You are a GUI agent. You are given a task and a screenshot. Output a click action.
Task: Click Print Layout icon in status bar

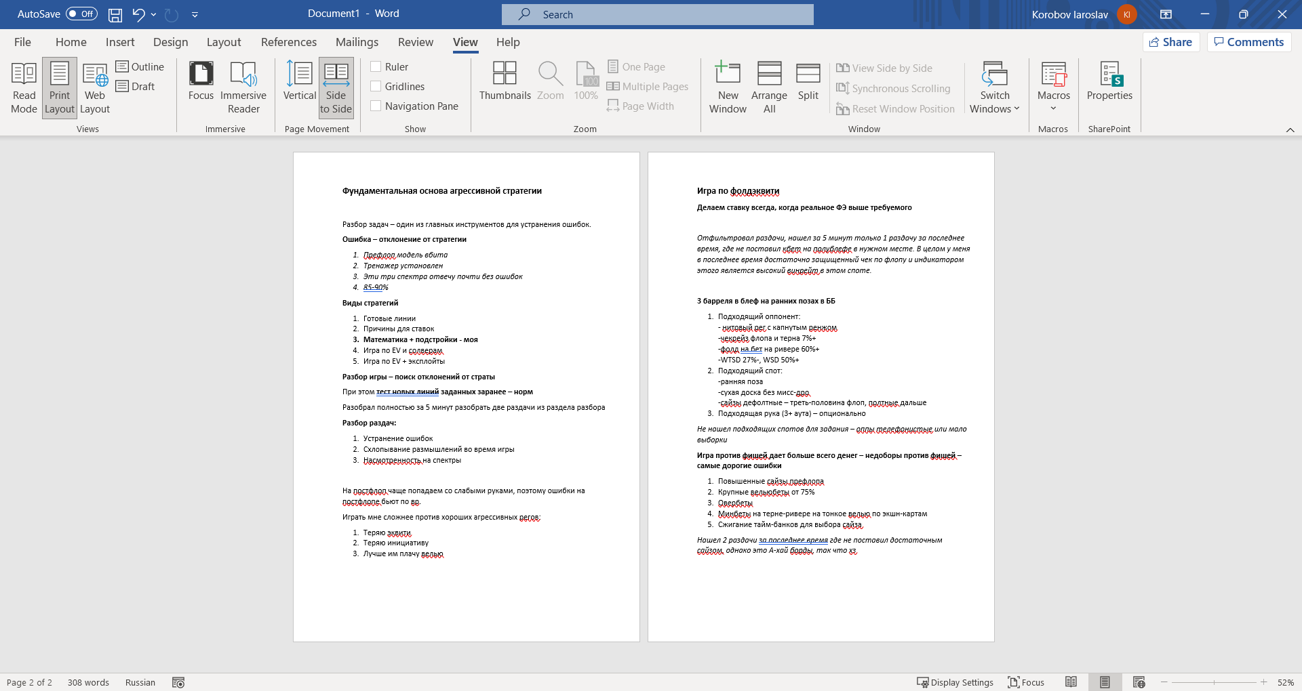(1105, 682)
